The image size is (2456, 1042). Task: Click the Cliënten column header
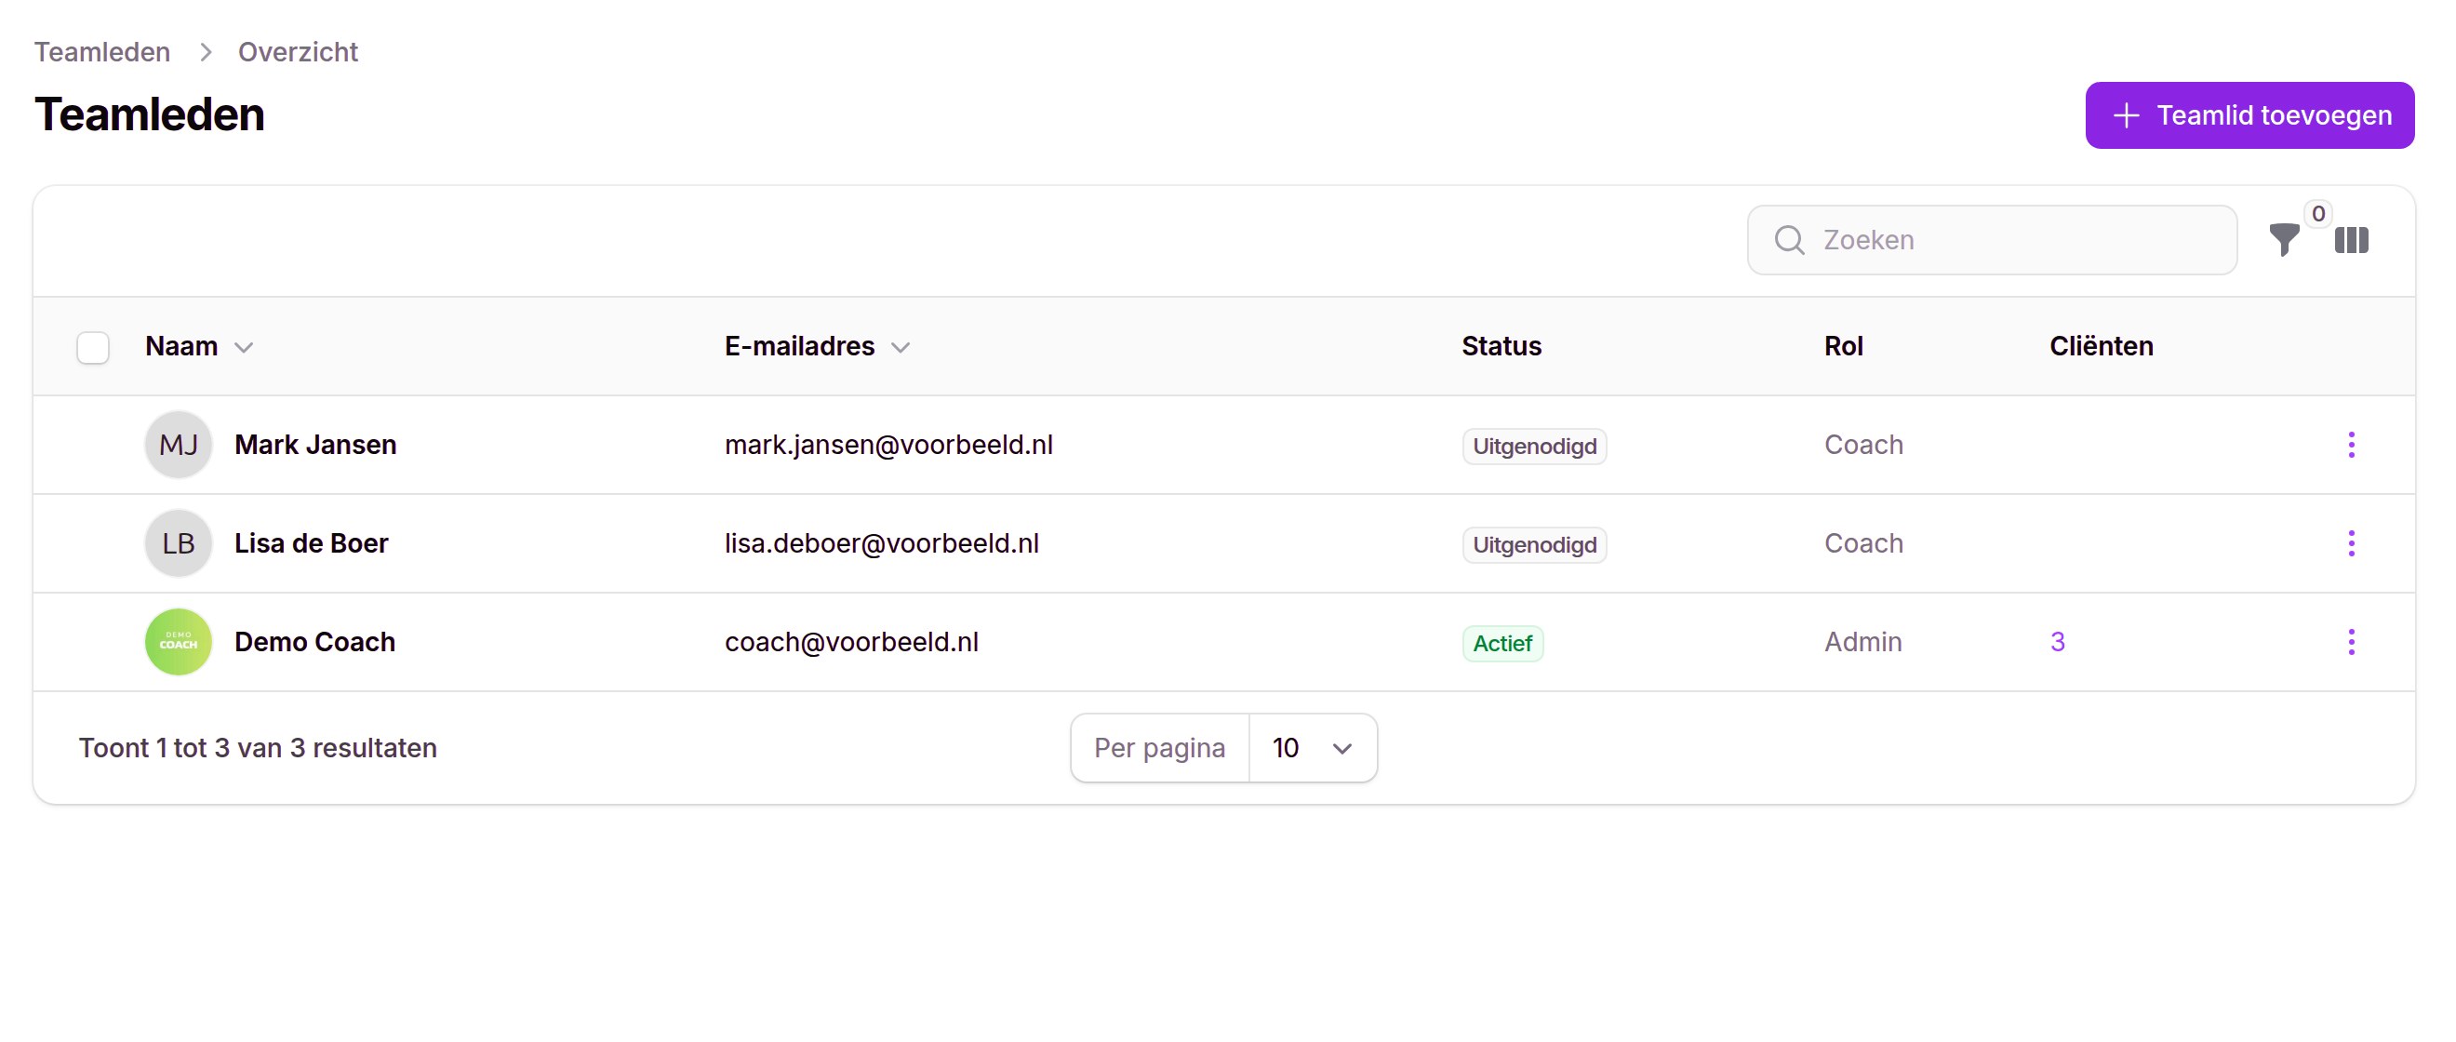(x=2102, y=346)
